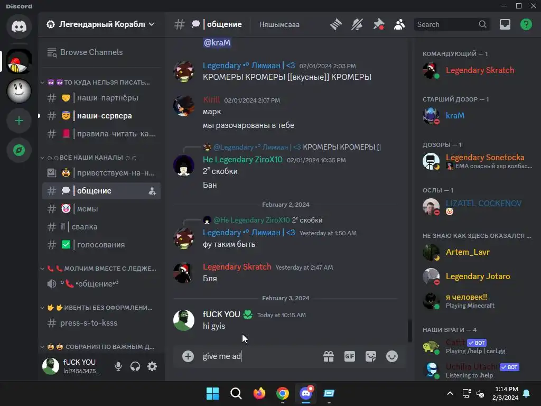The height and width of the screenshot is (406, 541).
Task: Open the gift Nitro icon
Action: click(x=329, y=356)
